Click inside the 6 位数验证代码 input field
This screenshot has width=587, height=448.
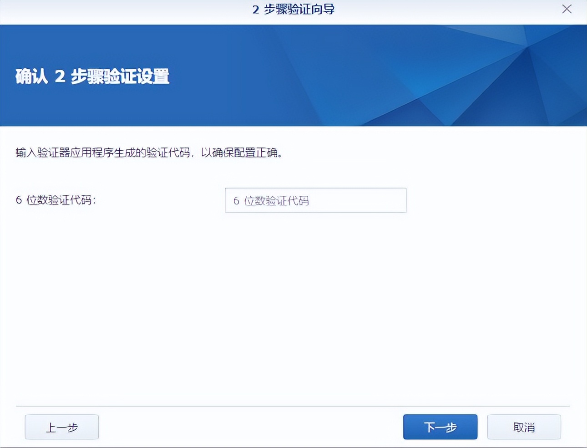pos(315,200)
